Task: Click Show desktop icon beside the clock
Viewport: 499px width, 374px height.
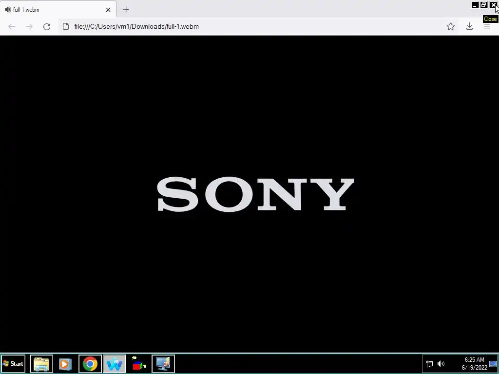Action: pyautogui.click(x=493, y=364)
